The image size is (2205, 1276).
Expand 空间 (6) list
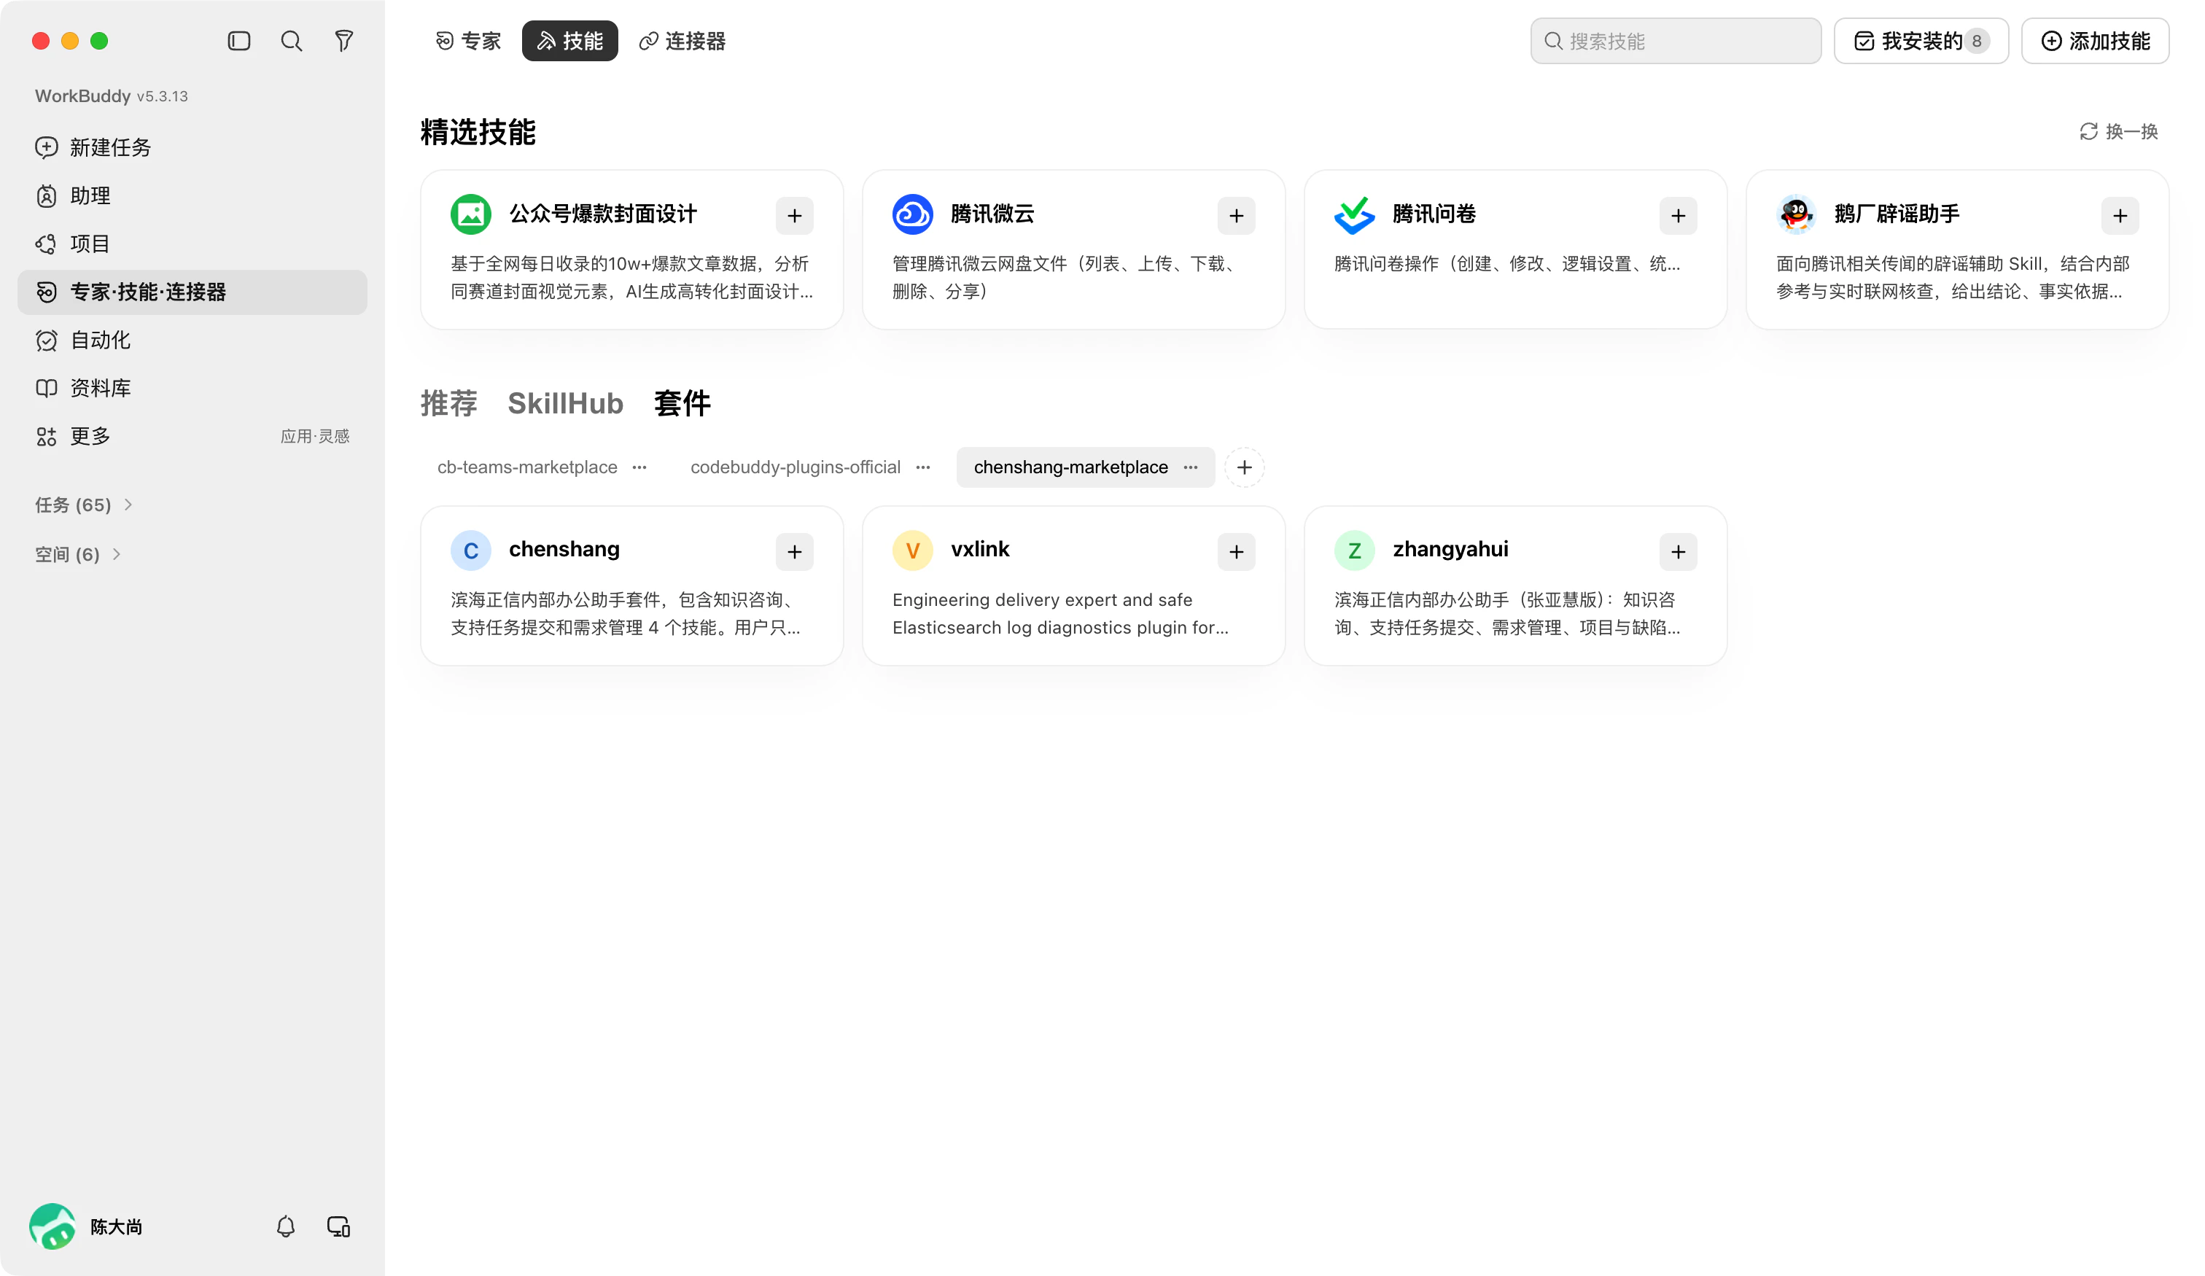click(78, 554)
